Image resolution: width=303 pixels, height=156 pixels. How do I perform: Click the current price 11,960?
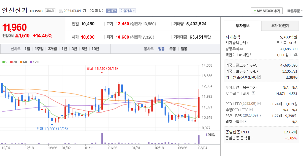point(15,27)
